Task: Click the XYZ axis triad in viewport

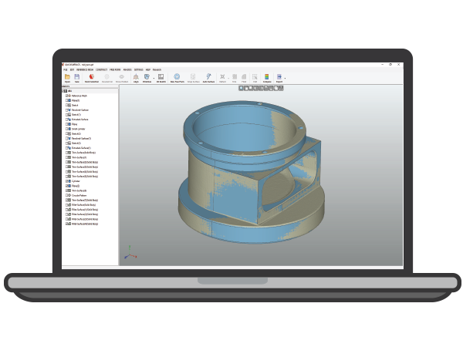Action: click(x=130, y=255)
